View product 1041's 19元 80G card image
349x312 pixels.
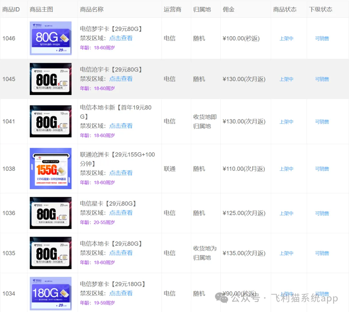pos(50,121)
